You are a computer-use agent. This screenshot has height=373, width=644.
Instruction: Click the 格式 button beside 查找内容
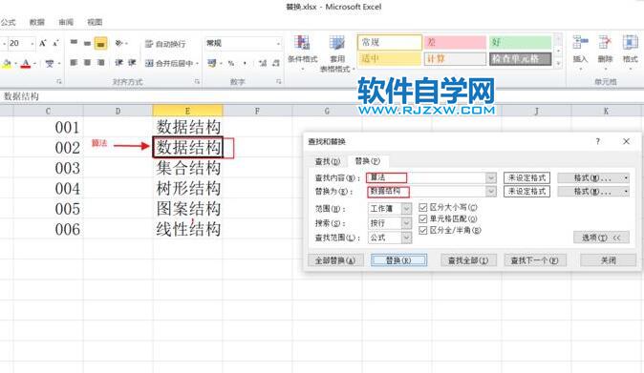click(x=593, y=177)
